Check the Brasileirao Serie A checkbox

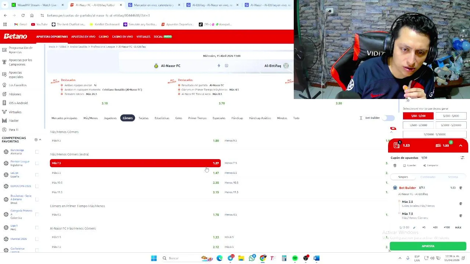click(x=37, y=199)
